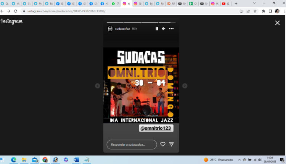Reload the page in the browser
Image resolution: width=286 pixels, height=164 pixels.
(x=16, y=11)
